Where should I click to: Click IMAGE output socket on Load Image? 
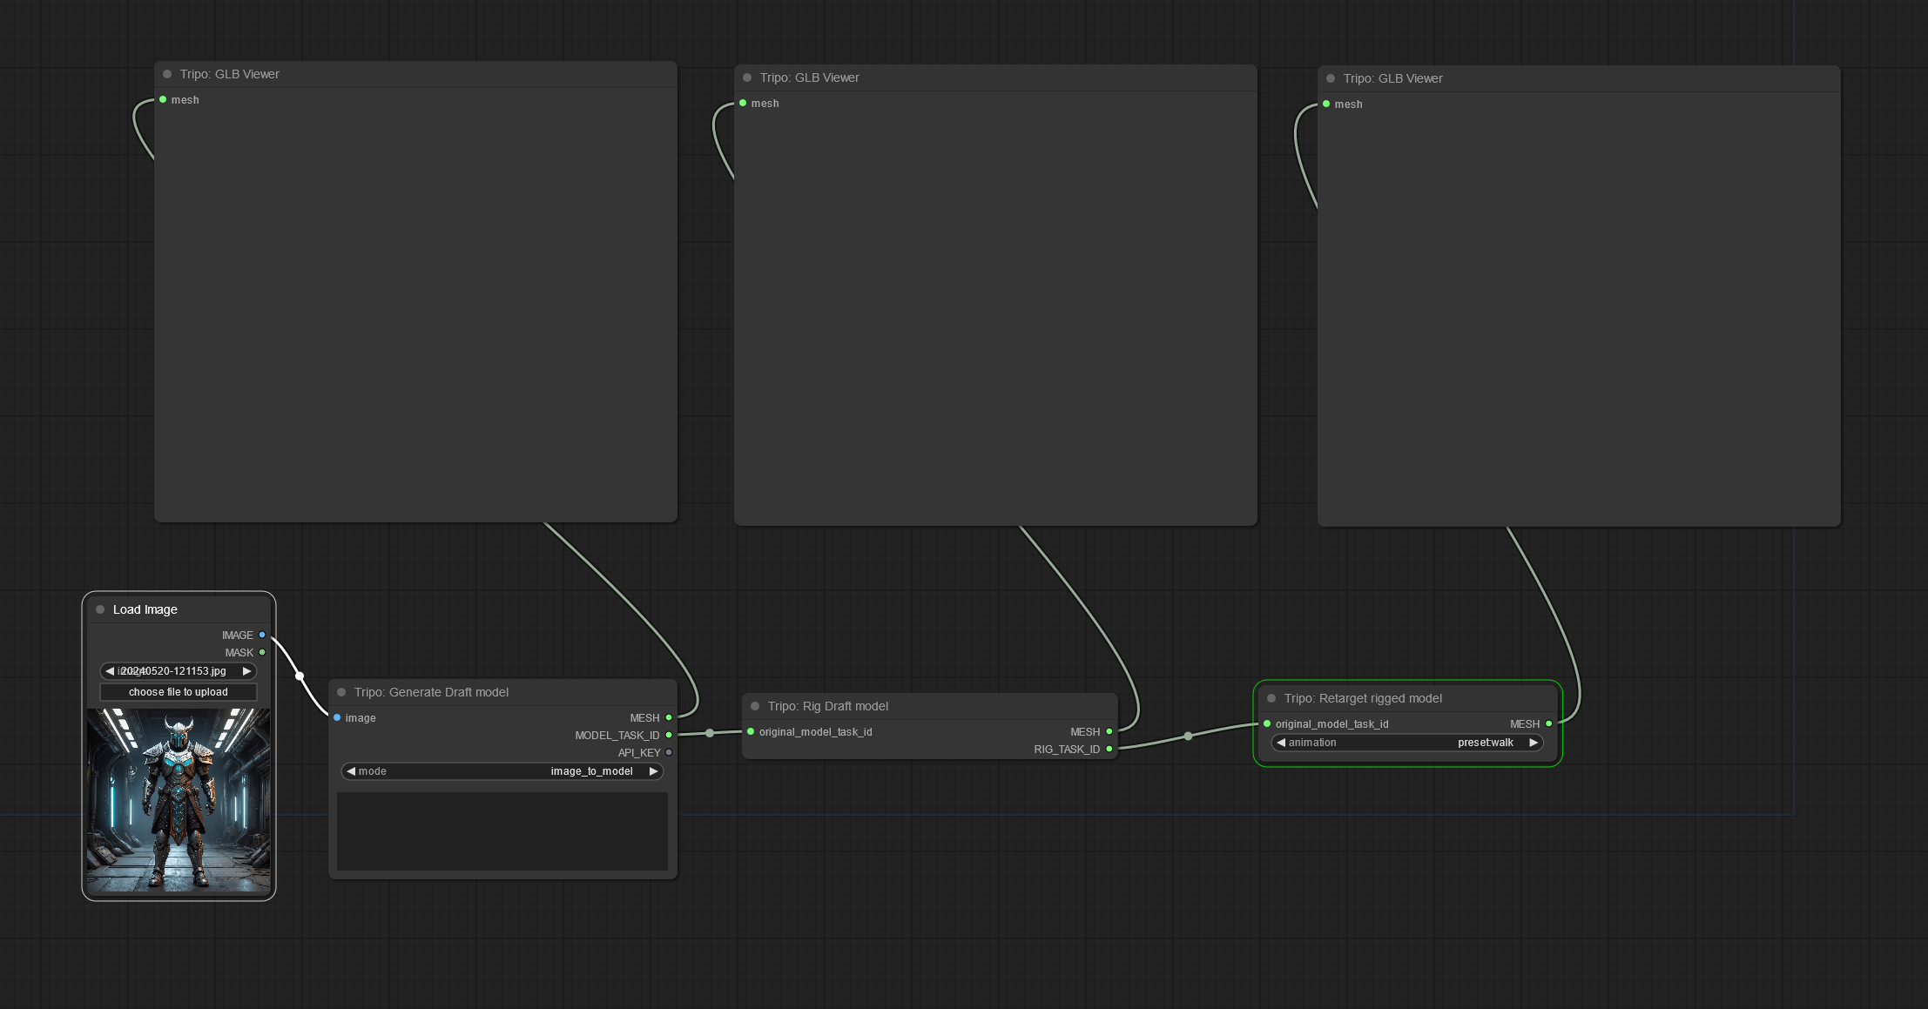point(262,635)
